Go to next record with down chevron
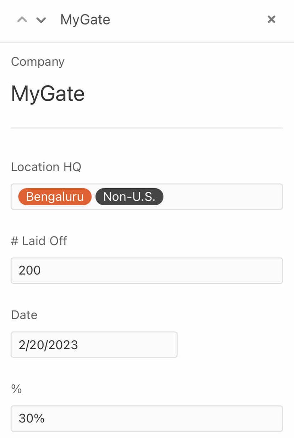 [x=41, y=20]
